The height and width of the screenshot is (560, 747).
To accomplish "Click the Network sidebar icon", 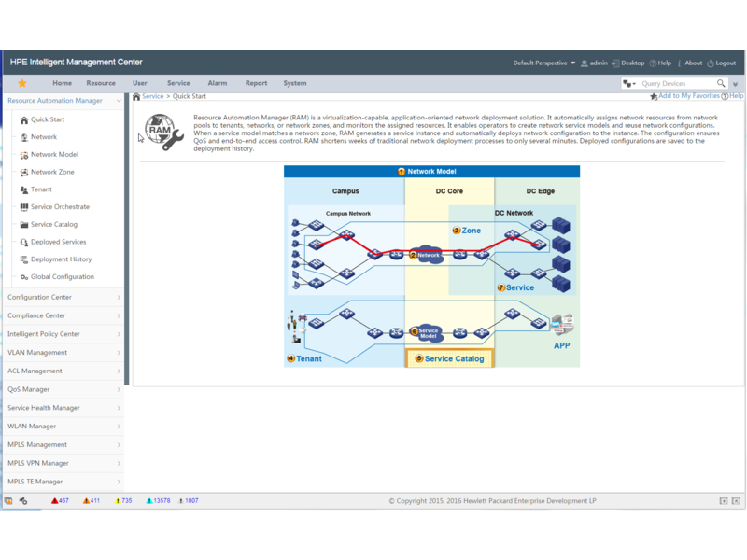I will pyautogui.click(x=24, y=137).
